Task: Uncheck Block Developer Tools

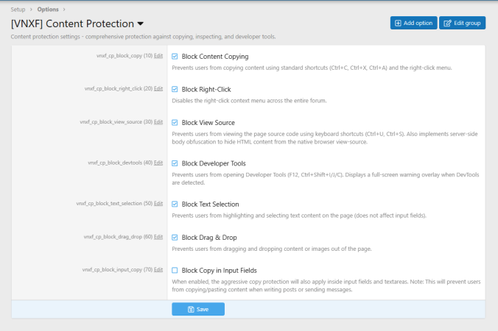Action: 175,163
